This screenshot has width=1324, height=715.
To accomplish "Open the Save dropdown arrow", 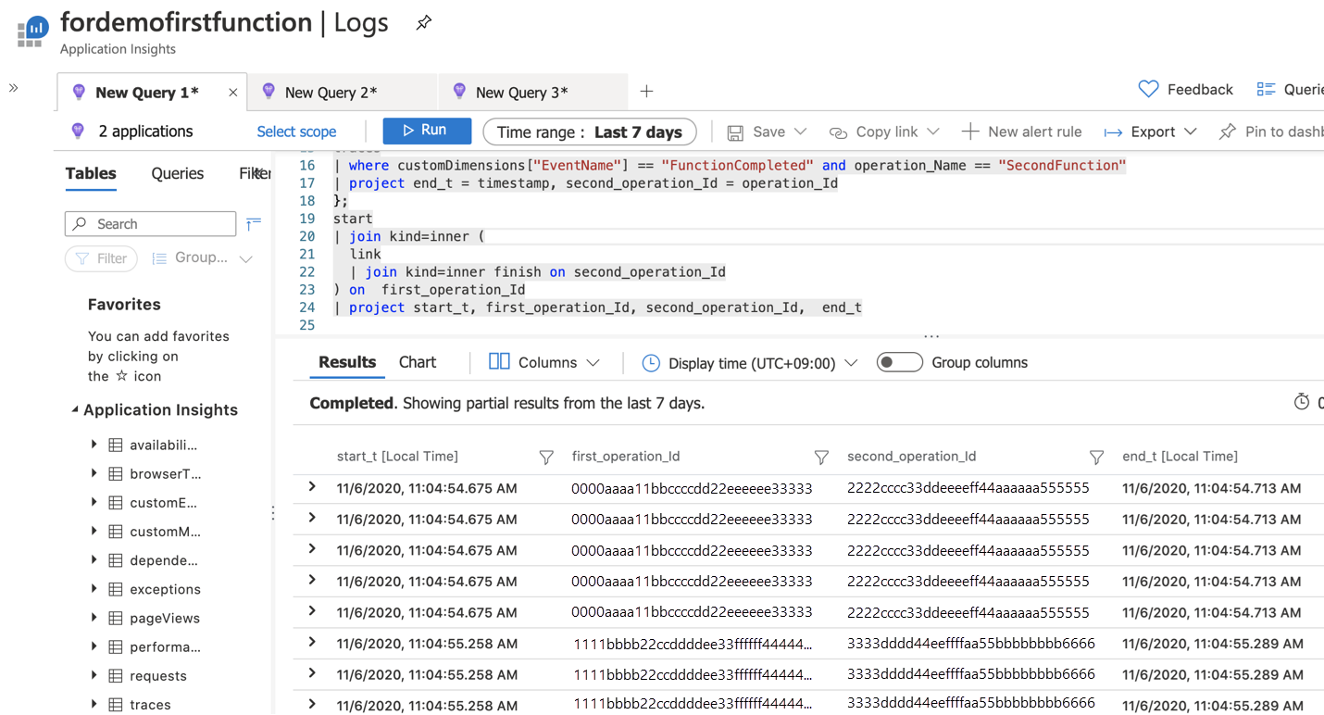I will click(x=801, y=132).
